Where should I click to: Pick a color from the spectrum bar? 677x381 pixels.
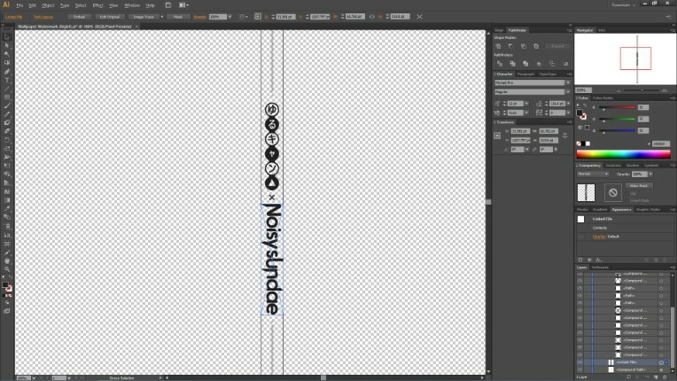(624, 154)
